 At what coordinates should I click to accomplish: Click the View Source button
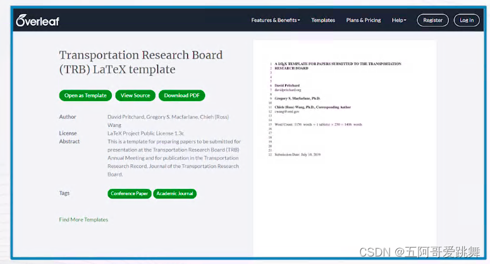(135, 95)
